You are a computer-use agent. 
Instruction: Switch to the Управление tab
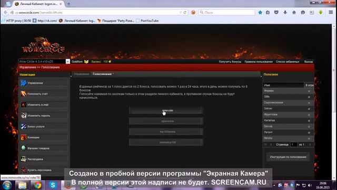pyautogui.click(x=82, y=74)
